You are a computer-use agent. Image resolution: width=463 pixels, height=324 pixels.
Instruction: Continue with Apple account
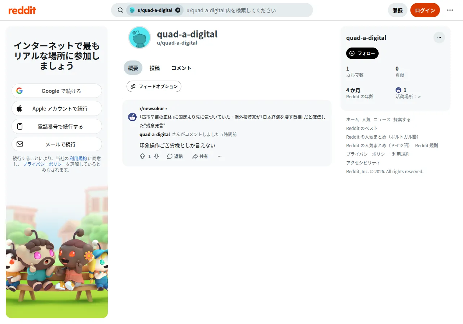(x=57, y=108)
